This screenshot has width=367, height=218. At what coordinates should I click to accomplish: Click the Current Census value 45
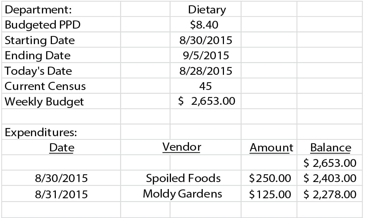[206, 86]
